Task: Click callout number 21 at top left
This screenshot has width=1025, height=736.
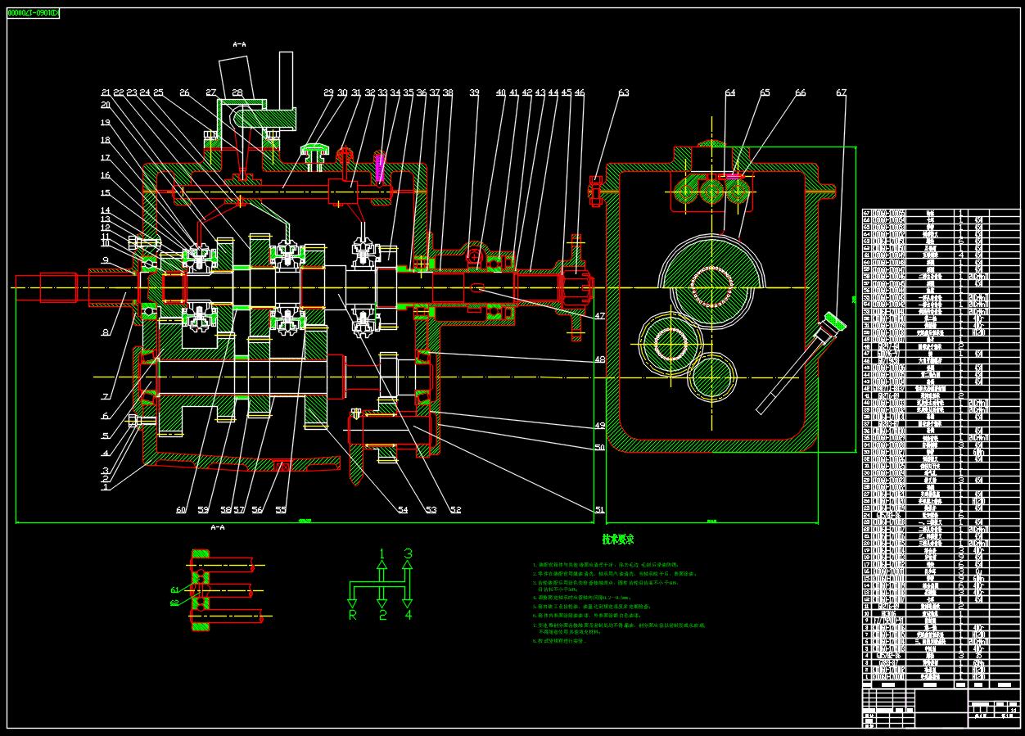Action: click(x=106, y=93)
